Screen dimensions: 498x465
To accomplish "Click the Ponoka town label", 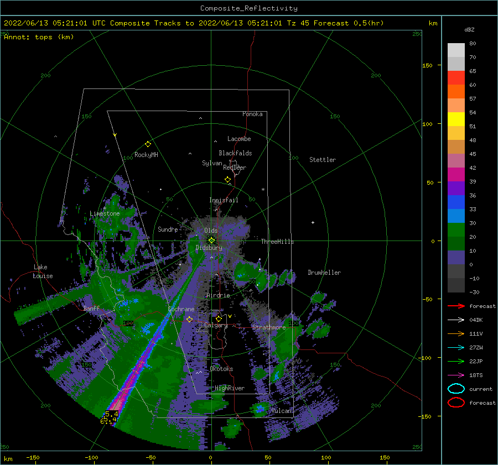I will 252,114.
